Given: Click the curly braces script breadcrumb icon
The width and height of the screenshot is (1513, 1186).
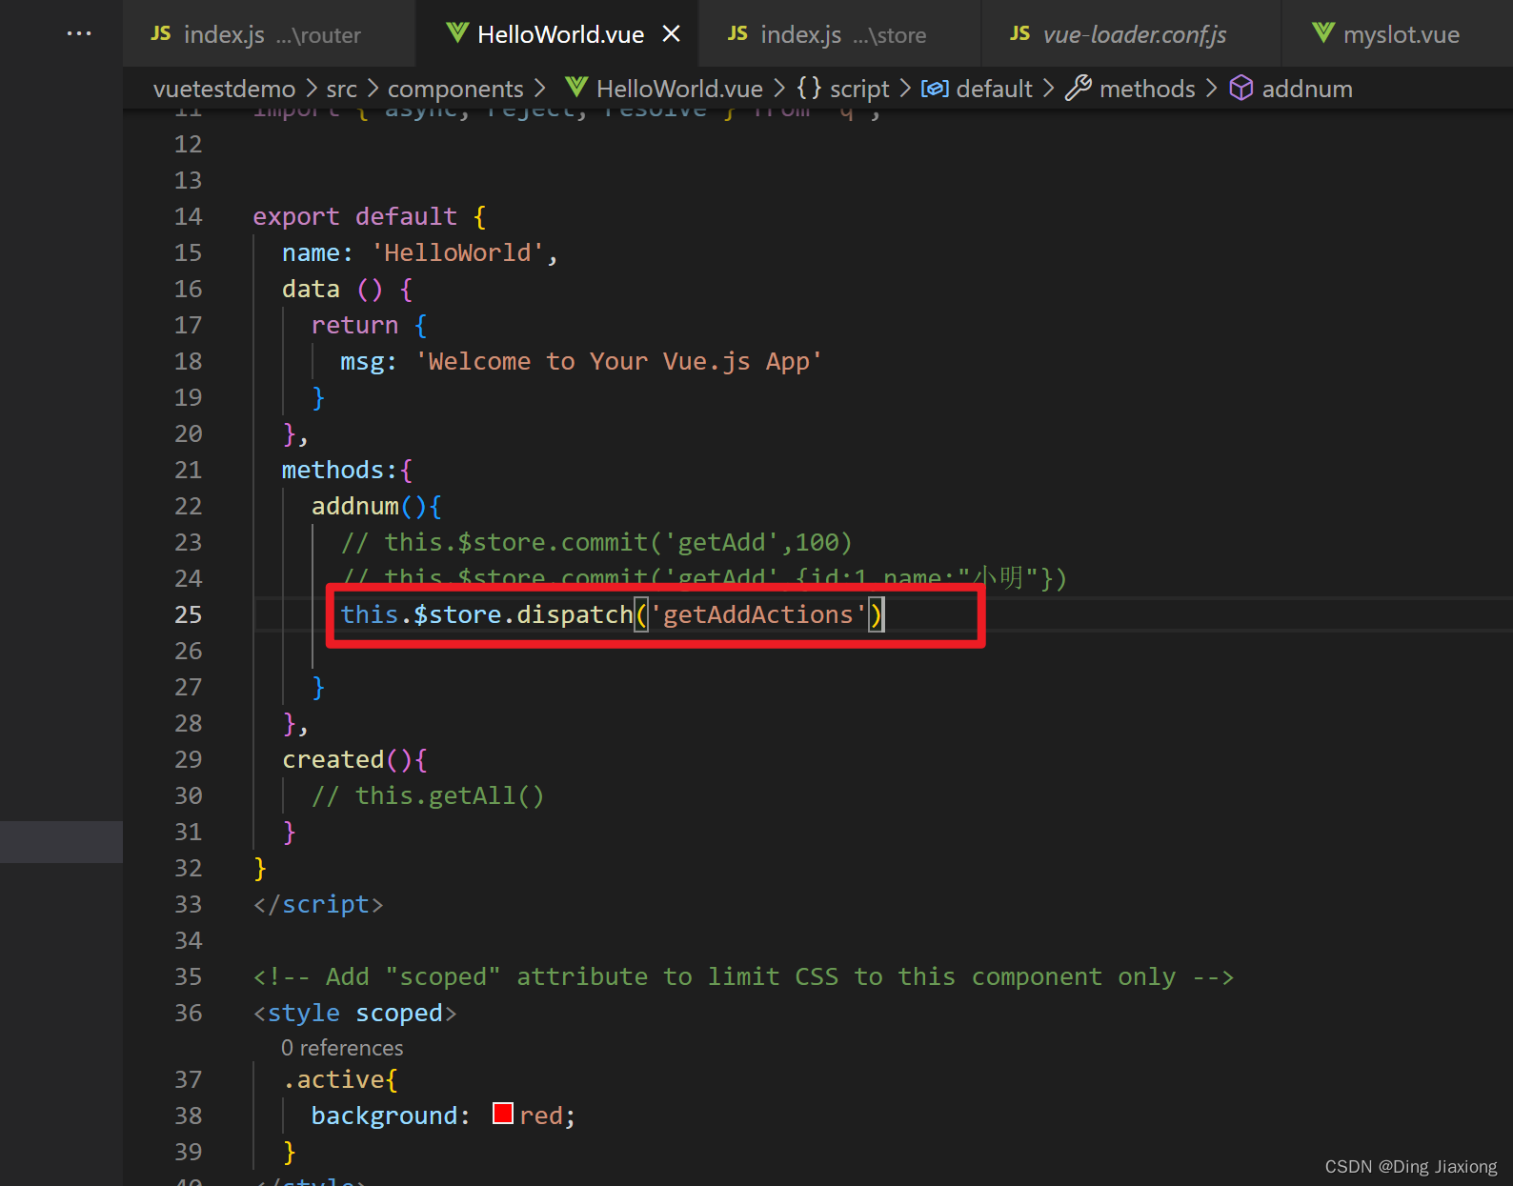Looking at the screenshot, I should pos(809,88).
